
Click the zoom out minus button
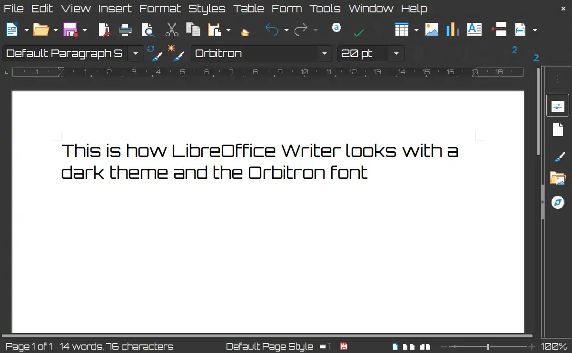(443, 347)
